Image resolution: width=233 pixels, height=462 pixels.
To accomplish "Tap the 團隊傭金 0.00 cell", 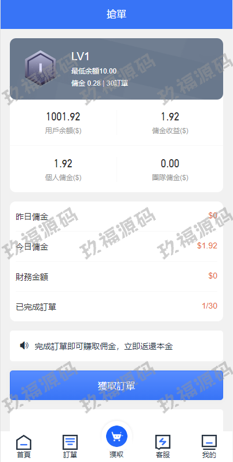I will pos(170,170).
